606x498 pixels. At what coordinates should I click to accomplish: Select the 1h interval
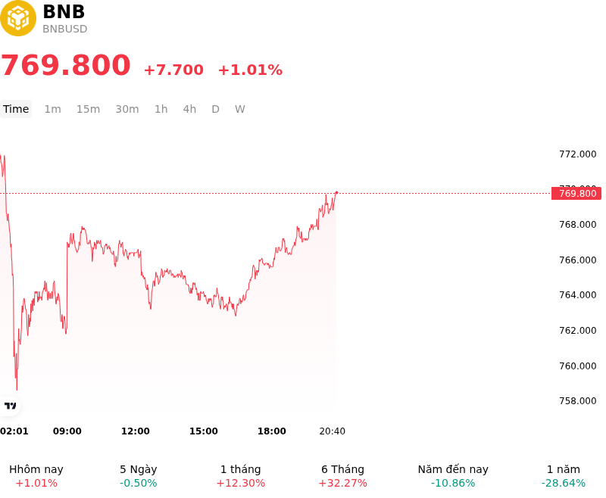coord(161,109)
